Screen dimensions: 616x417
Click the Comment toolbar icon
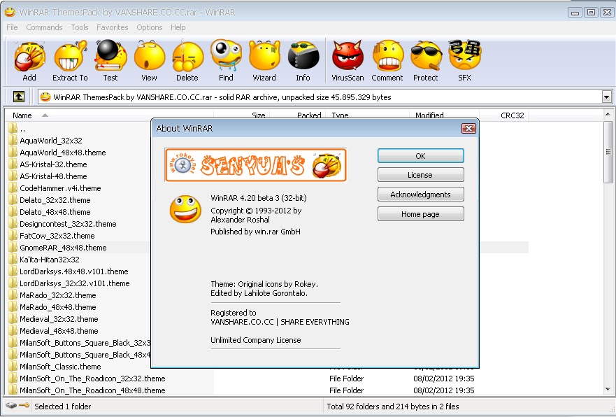387,61
